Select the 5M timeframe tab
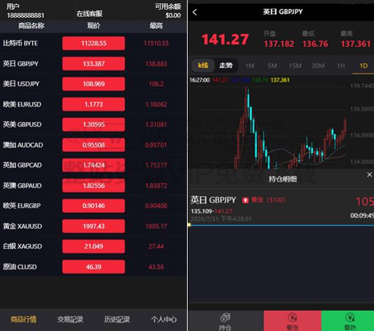The height and width of the screenshot is (331, 374). 272,66
